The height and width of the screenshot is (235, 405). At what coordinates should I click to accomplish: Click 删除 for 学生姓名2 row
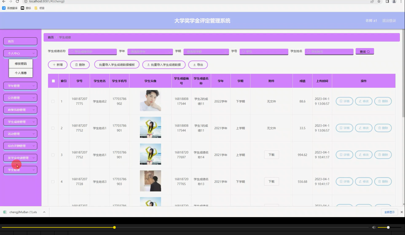[x=383, y=101]
